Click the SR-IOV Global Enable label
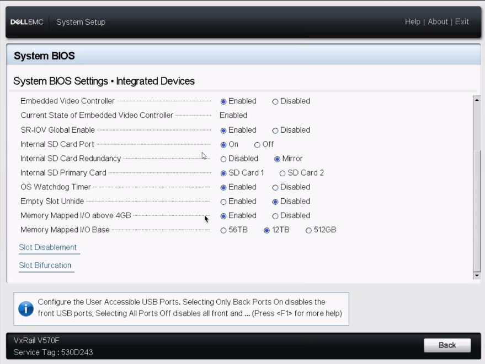 (x=57, y=130)
